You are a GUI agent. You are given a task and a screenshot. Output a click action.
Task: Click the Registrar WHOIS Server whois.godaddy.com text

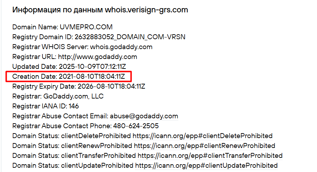tap(82, 47)
